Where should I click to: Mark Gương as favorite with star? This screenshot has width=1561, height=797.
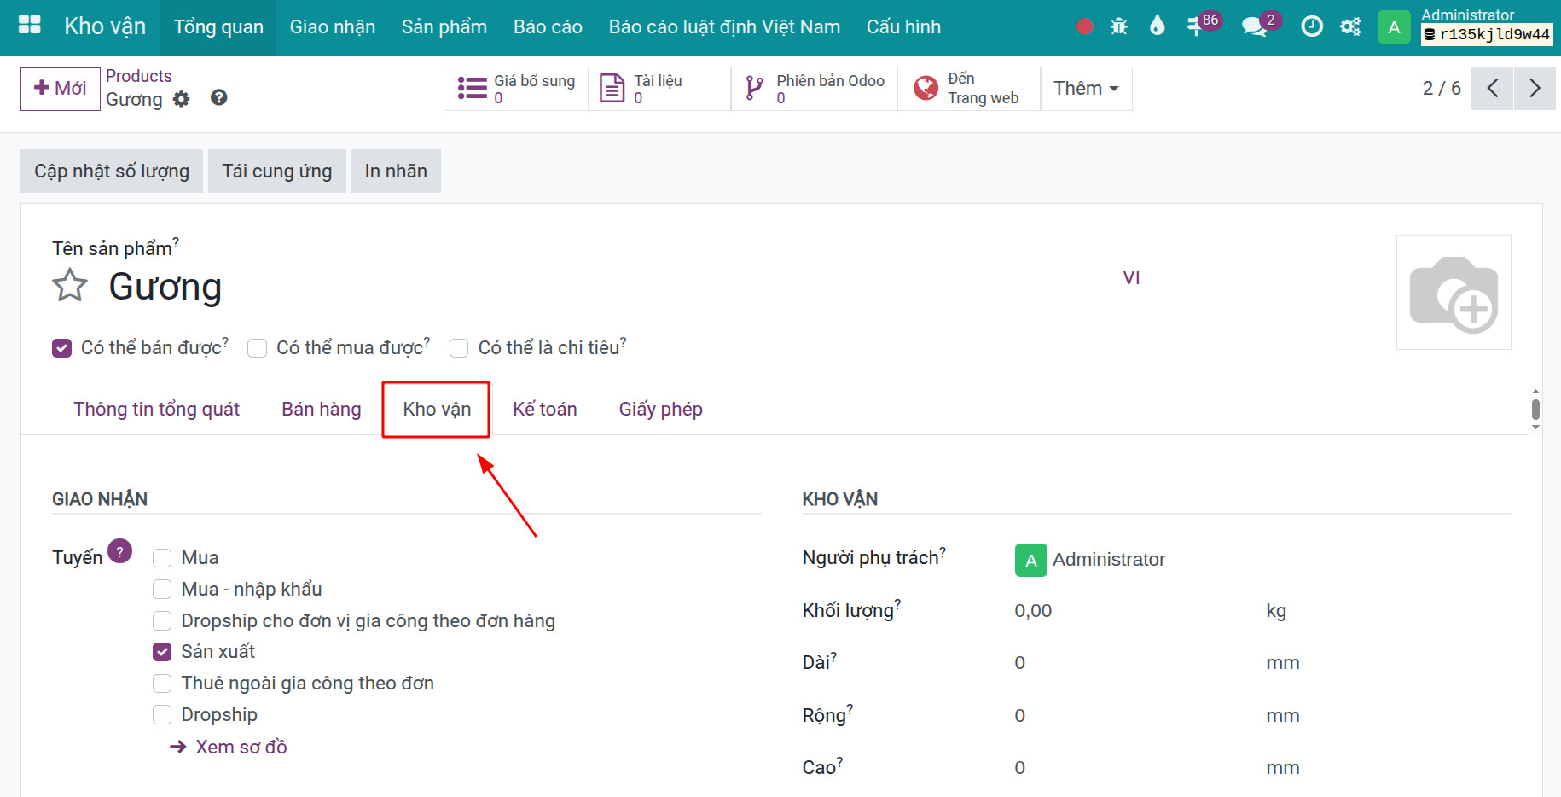70,286
